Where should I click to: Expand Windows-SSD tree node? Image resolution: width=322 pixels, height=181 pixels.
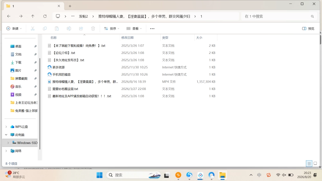tap(8, 143)
